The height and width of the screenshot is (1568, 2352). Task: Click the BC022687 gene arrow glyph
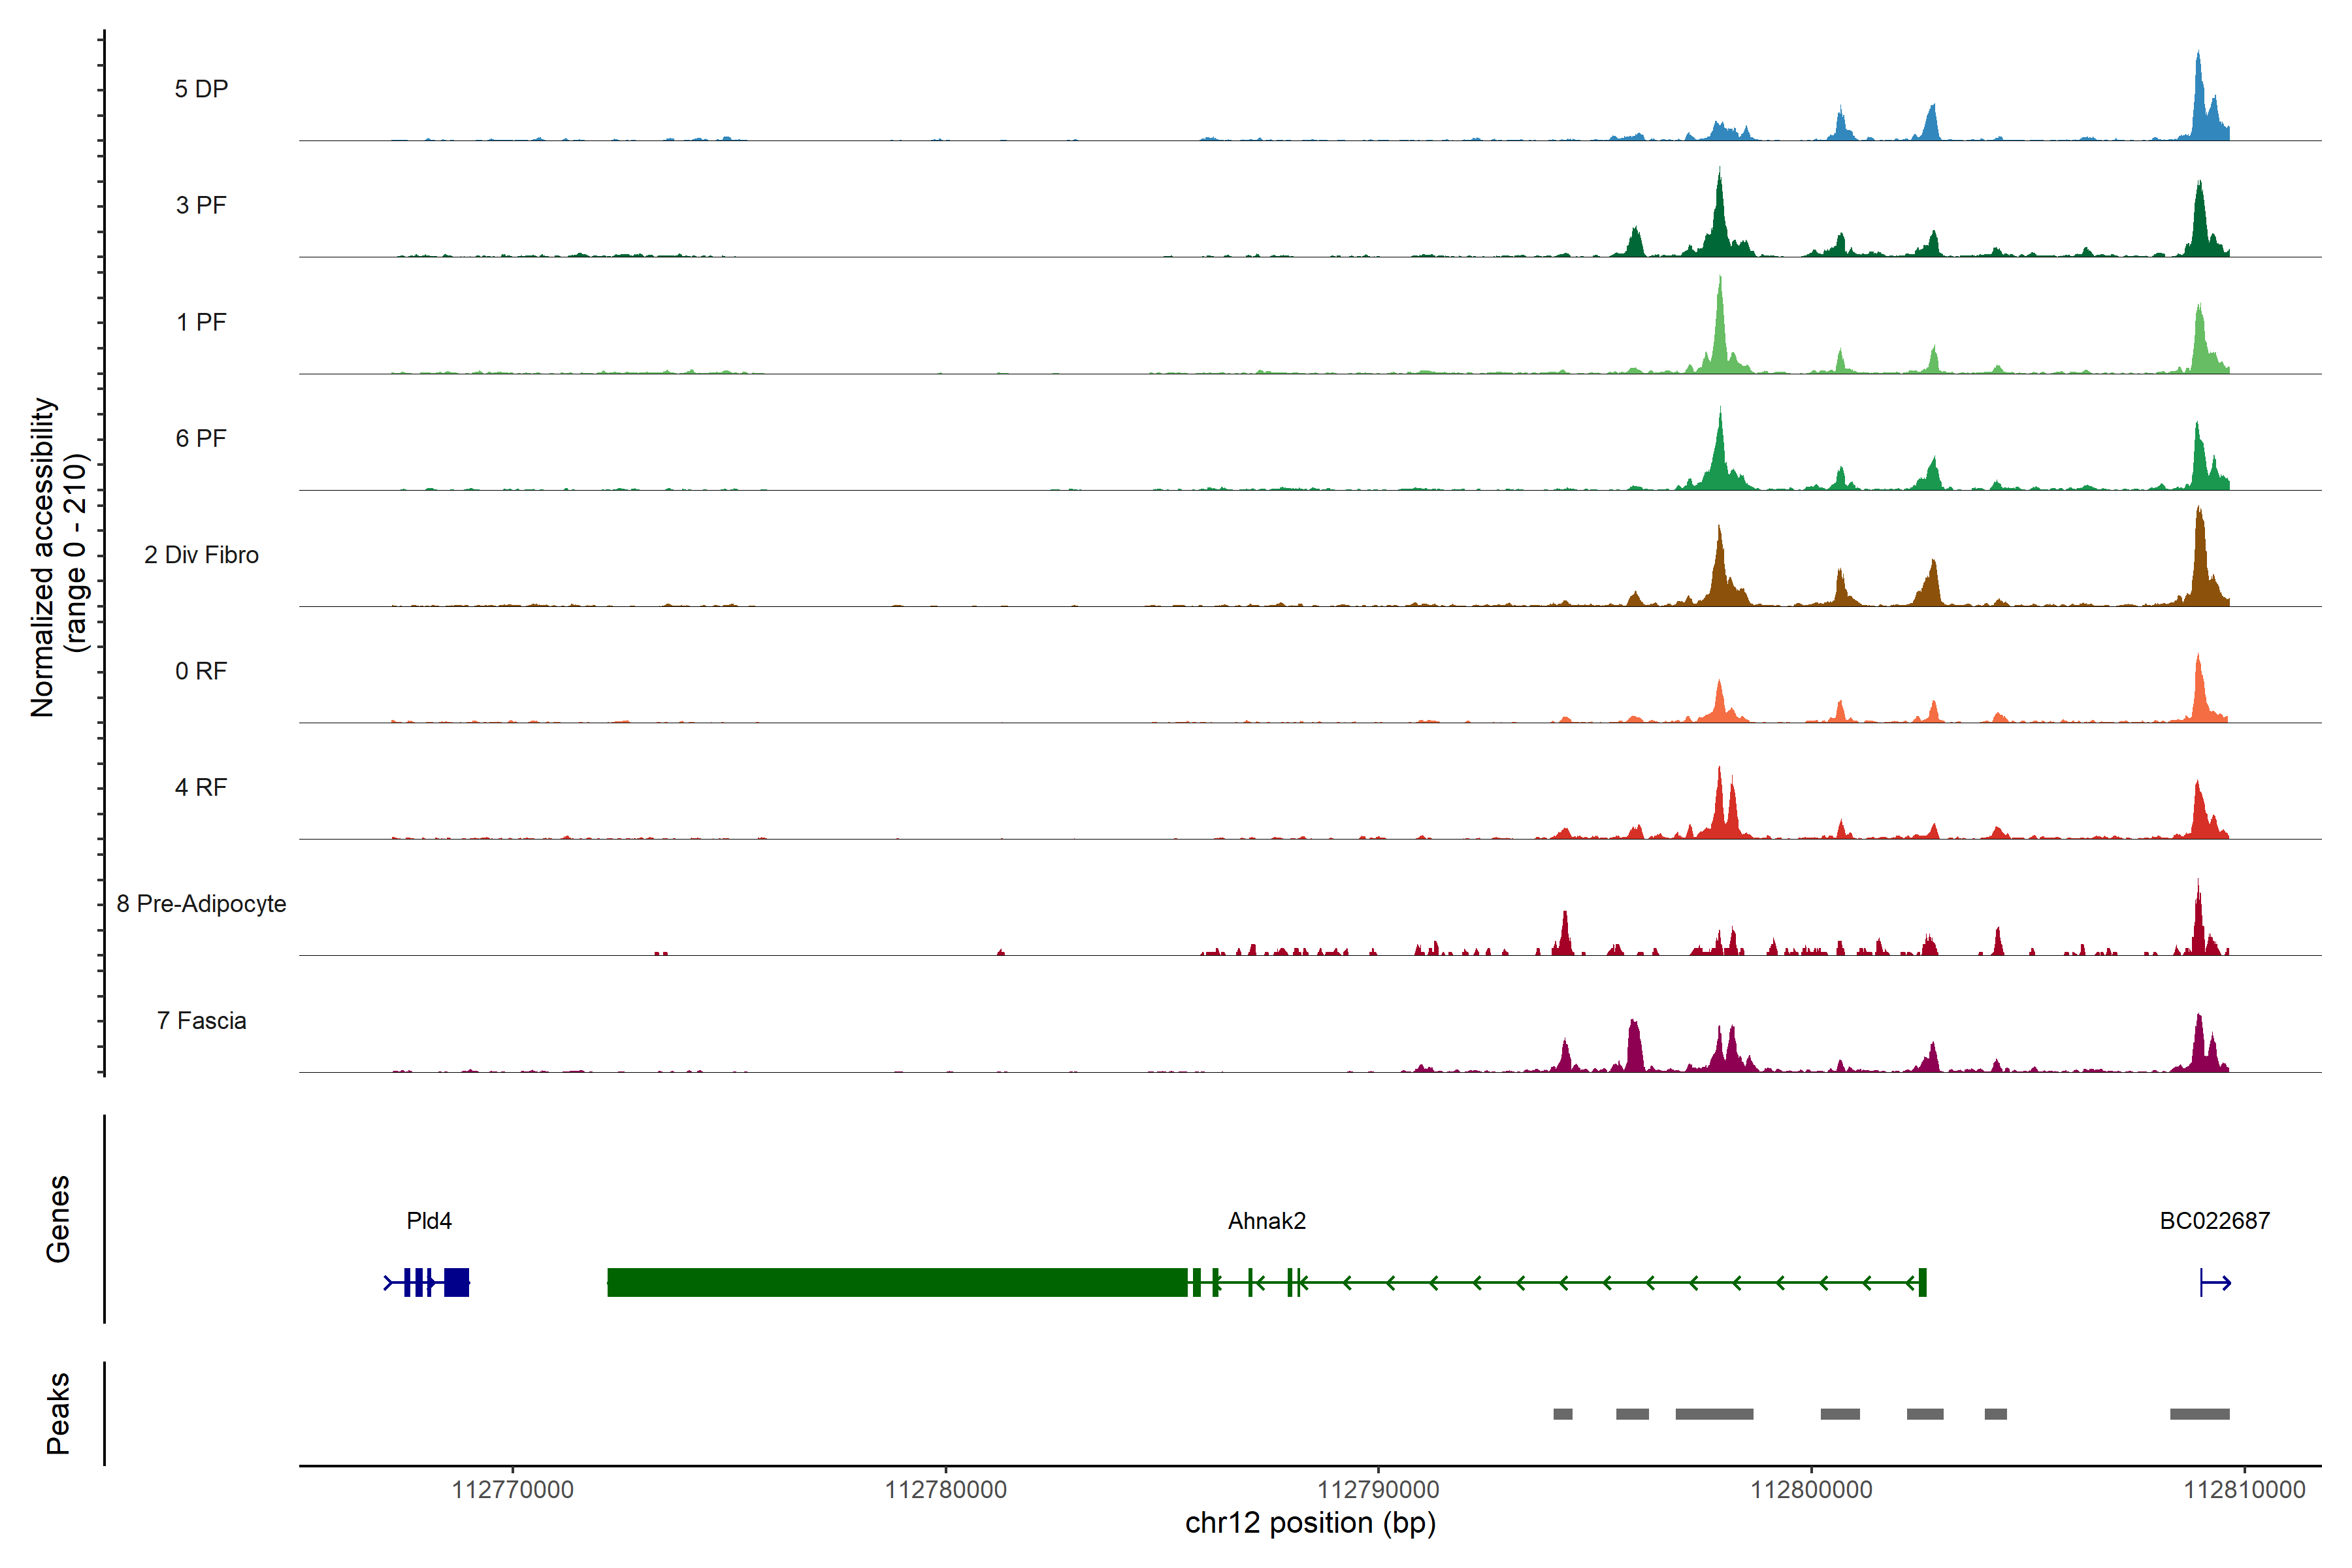pyautogui.click(x=2215, y=1282)
